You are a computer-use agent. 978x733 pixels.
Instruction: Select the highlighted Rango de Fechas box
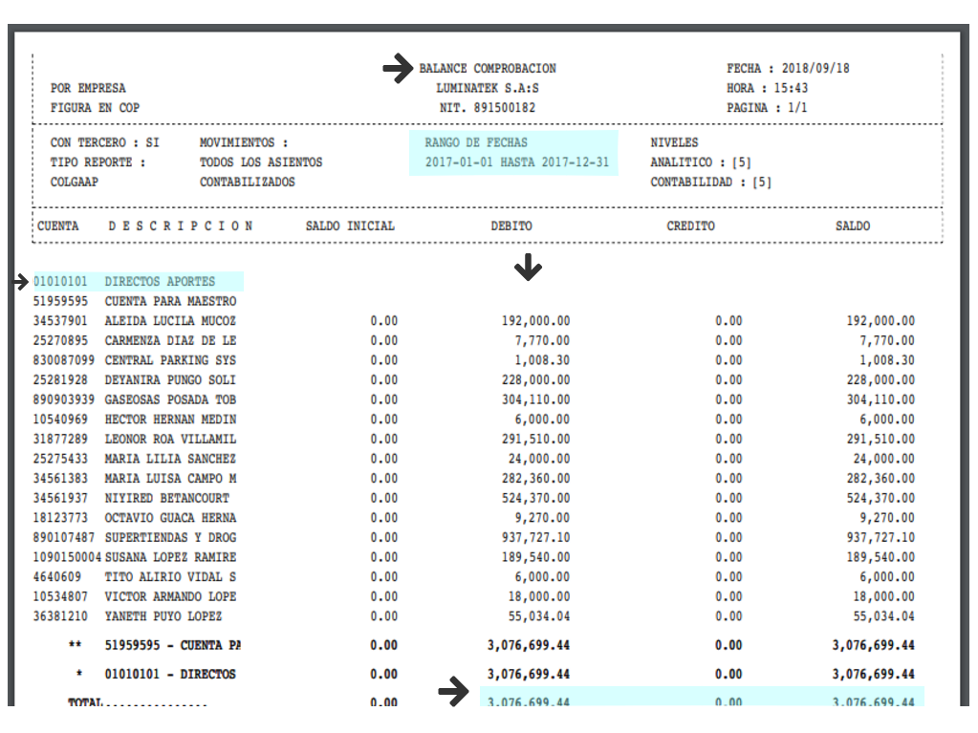(513, 153)
